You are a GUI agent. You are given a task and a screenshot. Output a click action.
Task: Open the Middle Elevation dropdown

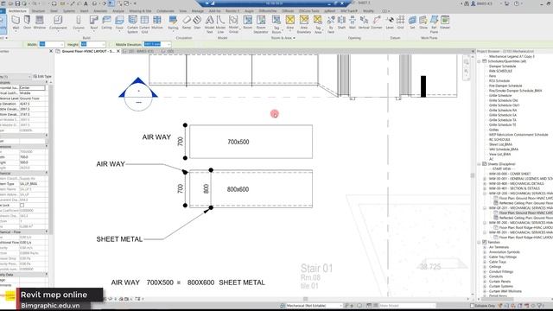[x=169, y=44]
